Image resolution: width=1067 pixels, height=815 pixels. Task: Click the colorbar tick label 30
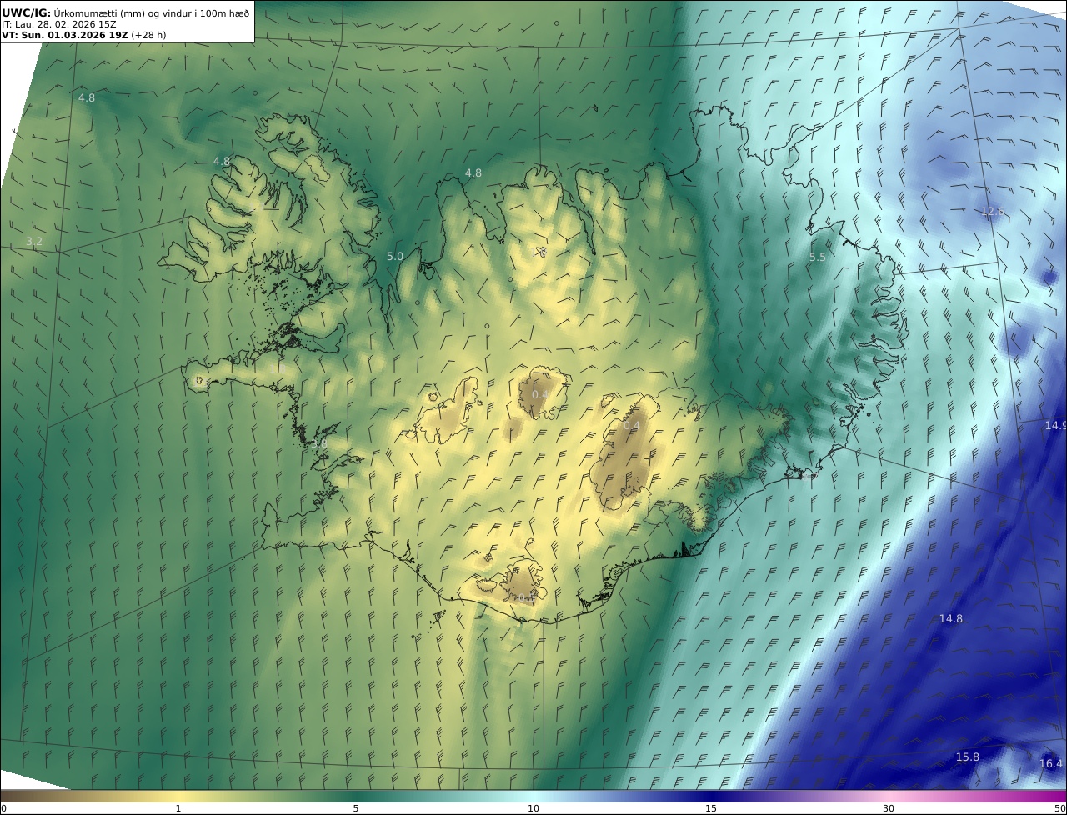[x=889, y=808]
